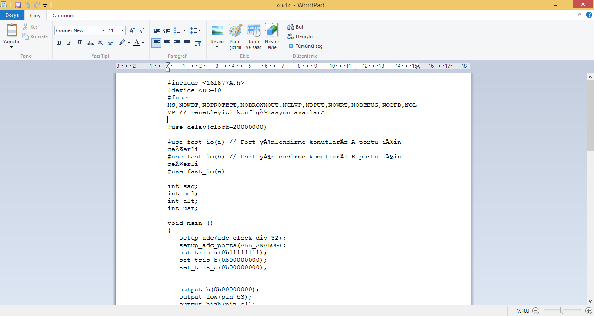Click the vertical scrollbar thumb
The height and width of the screenshot is (316, 594).
click(x=590, y=115)
